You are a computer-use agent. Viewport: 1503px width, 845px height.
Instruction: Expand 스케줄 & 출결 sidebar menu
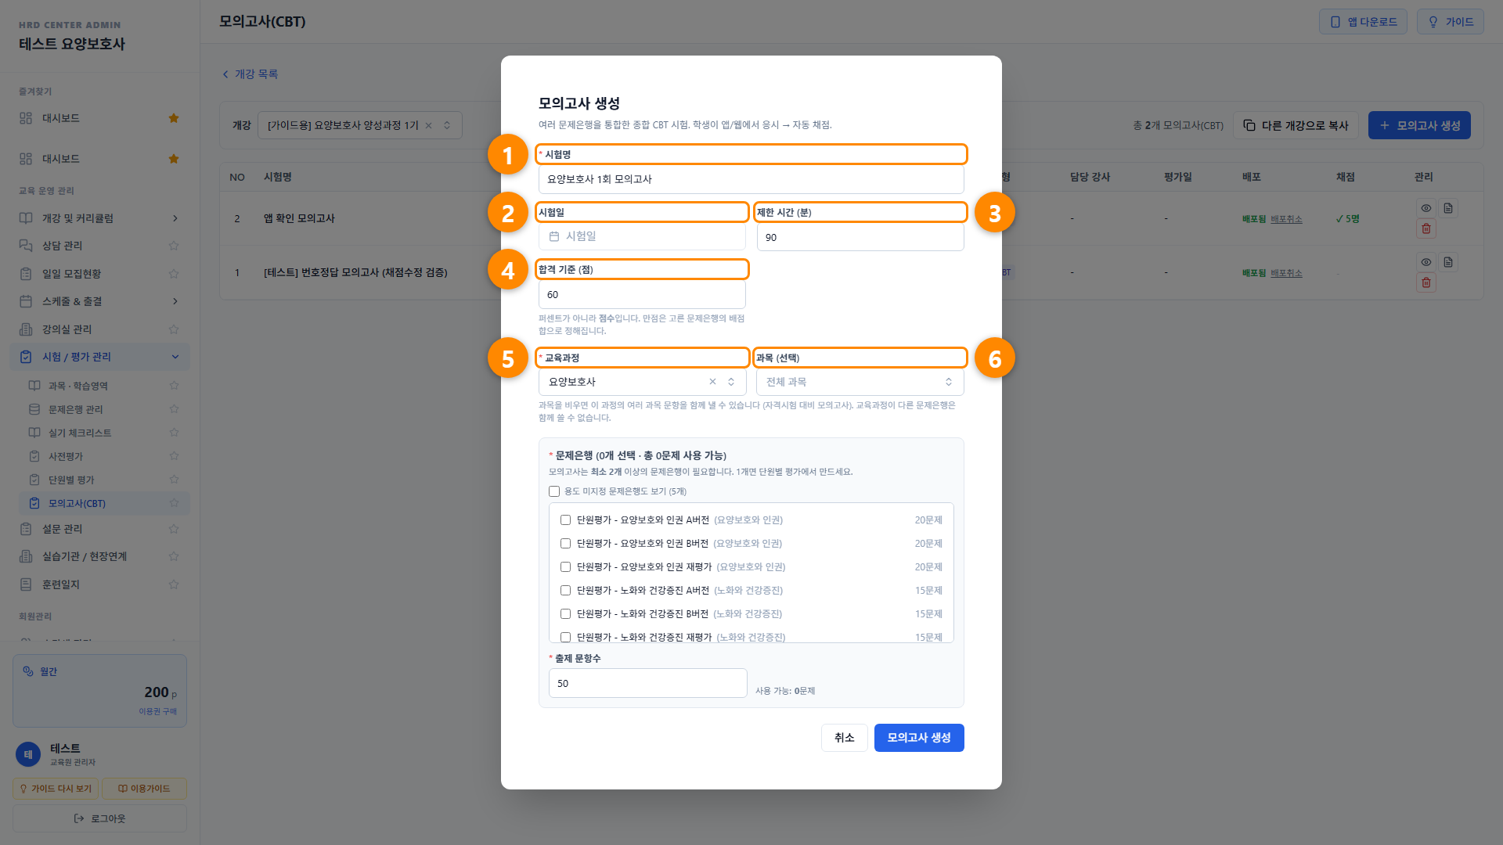coord(99,301)
